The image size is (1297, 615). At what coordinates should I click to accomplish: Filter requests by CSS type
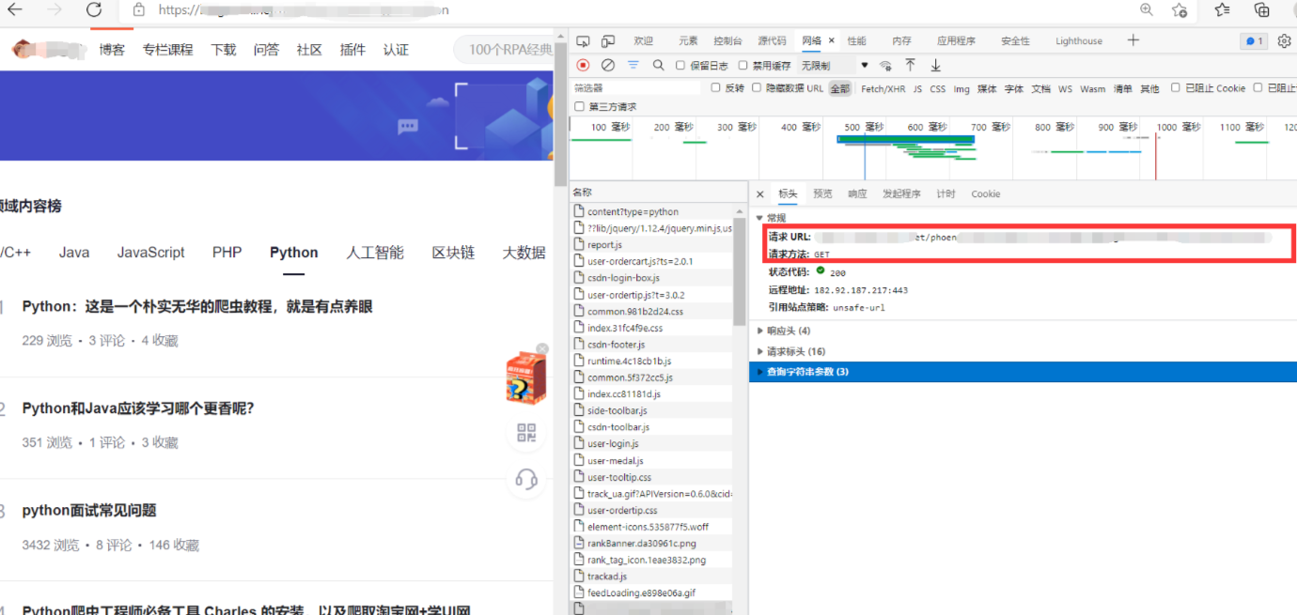938,89
